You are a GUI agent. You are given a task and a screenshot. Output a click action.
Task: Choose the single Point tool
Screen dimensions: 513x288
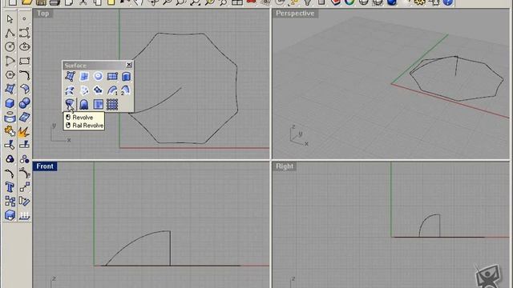[24, 19]
